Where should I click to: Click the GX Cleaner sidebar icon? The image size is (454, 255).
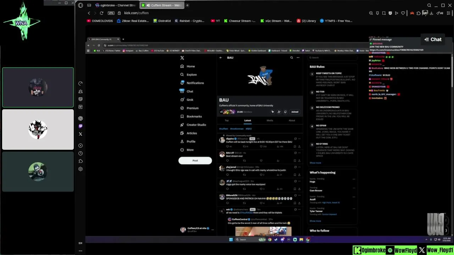pyautogui.click(x=81, y=91)
